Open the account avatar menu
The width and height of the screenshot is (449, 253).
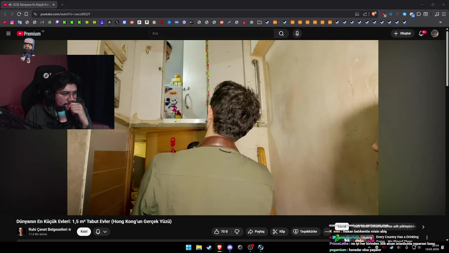click(x=435, y=33)
